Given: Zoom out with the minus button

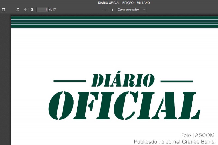Looking at the screenshot, I should (x=105, y=10).
